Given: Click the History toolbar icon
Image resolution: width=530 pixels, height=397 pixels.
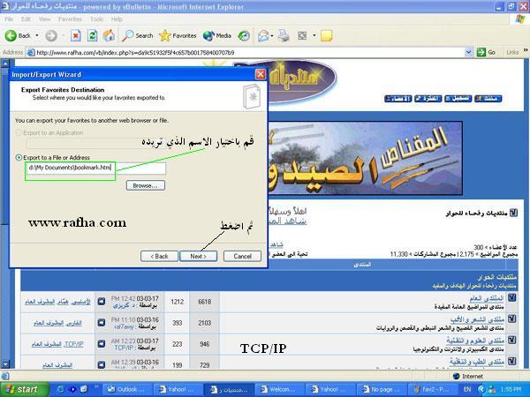Looking at the screenshot, I should (244, 35).
